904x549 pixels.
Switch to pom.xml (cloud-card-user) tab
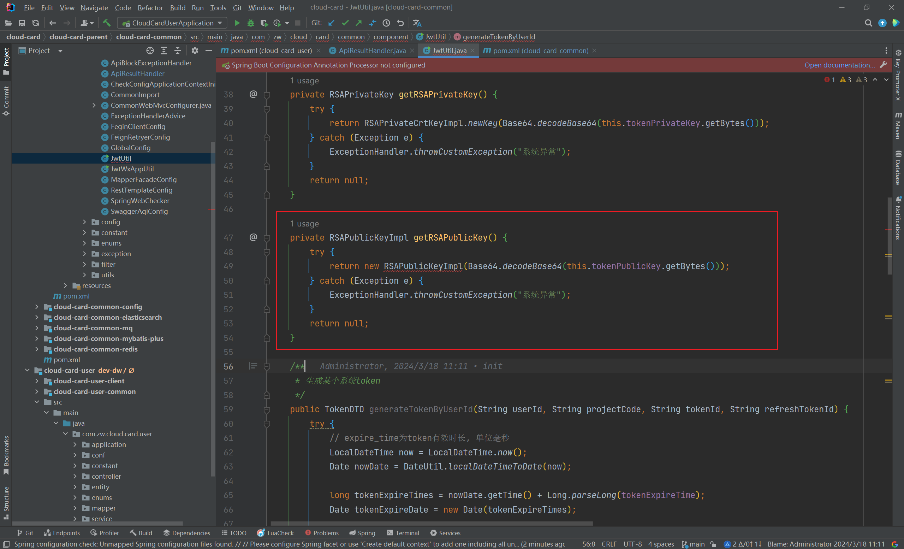point(271,51)
